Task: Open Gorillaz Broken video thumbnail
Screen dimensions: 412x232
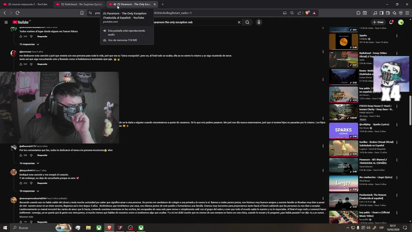Action: [x=343, y=148]
